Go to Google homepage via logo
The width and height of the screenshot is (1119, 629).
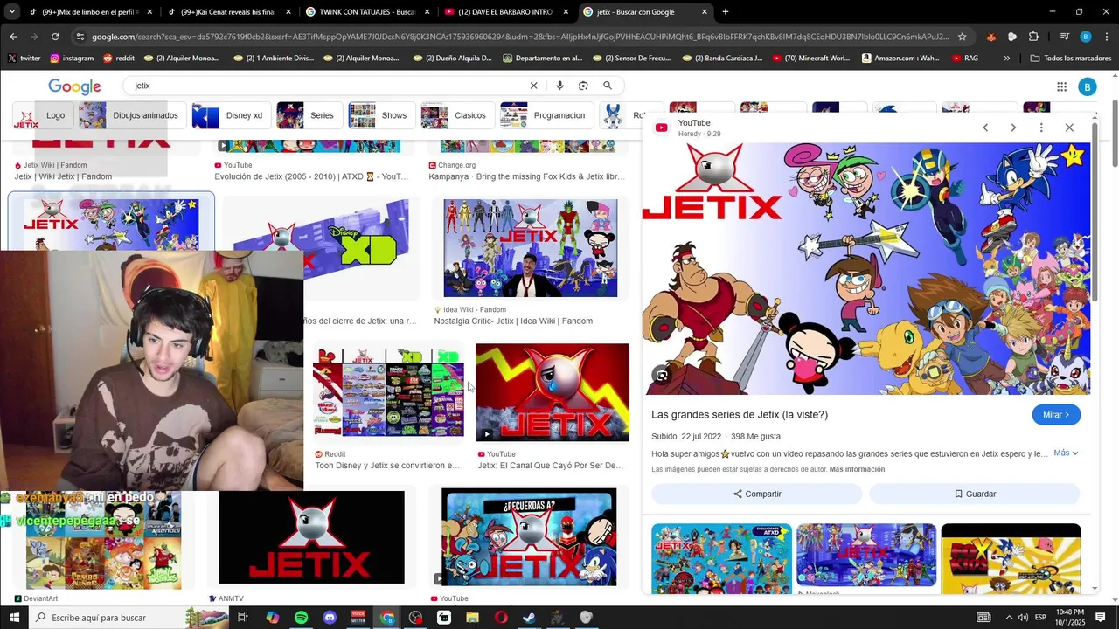click(x=74, y=86)
